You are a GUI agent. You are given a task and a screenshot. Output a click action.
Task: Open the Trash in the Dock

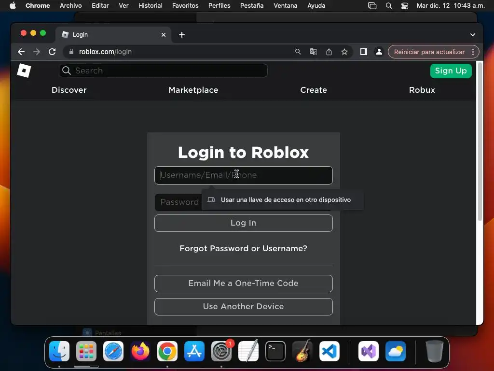click(x=435, y=351)
